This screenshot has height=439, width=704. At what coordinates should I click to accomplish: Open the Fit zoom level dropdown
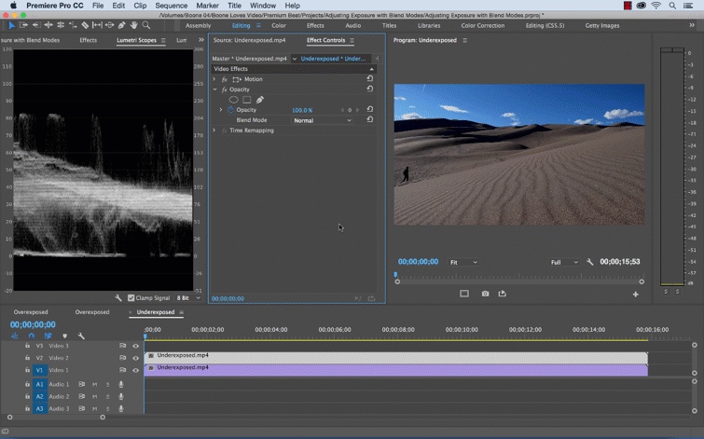pos(463,263)
